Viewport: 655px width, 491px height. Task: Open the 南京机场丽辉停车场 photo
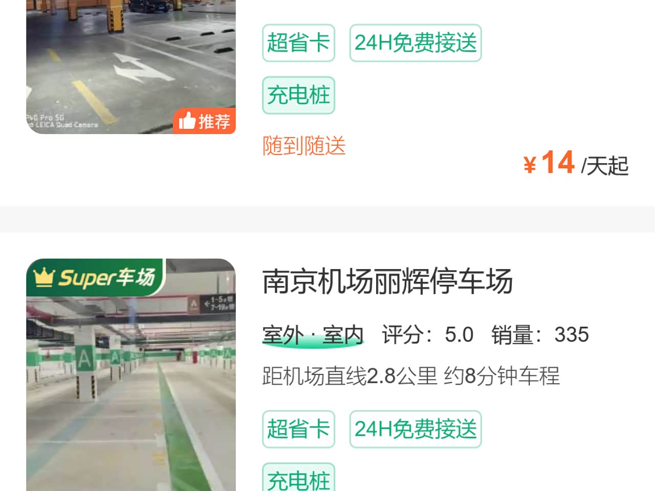pos(131,375)
